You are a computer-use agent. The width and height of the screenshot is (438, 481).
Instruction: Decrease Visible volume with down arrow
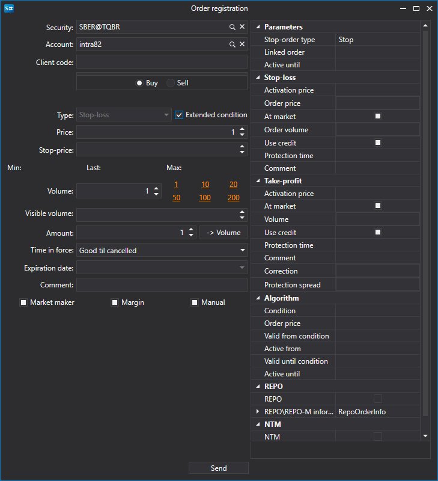point(242,218)
